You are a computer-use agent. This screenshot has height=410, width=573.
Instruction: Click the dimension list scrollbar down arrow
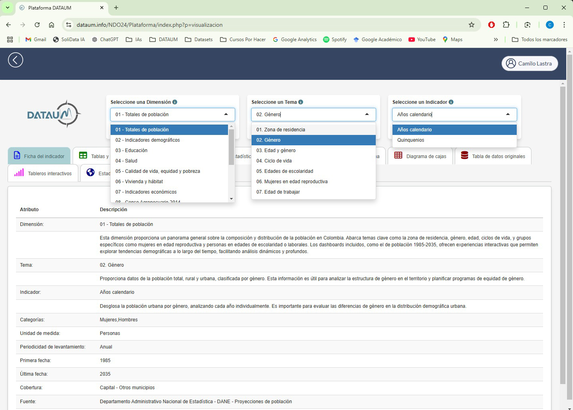231,199
